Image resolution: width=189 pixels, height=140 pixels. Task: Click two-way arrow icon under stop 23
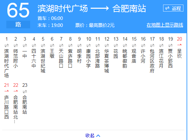tap(25, 92)
